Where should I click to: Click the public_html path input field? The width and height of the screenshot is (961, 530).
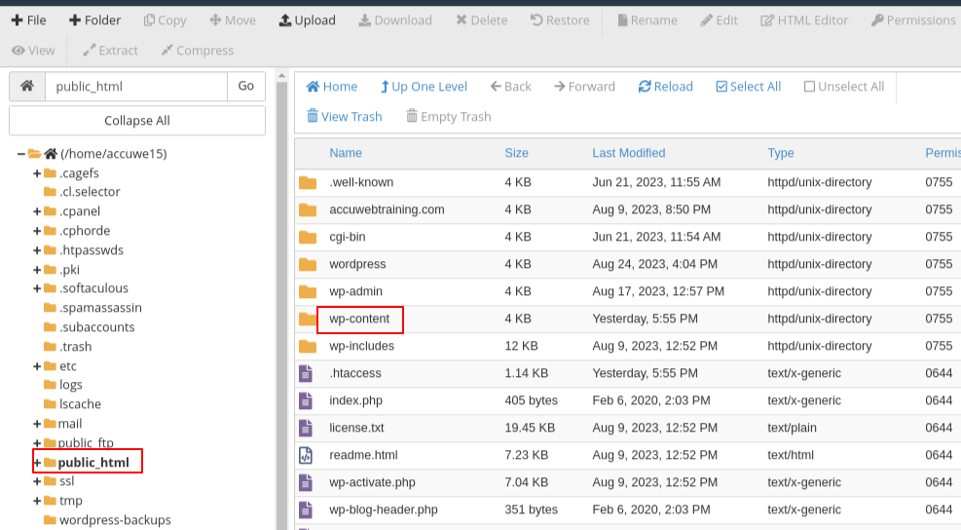pyautogui.click(x=136, y=86)
